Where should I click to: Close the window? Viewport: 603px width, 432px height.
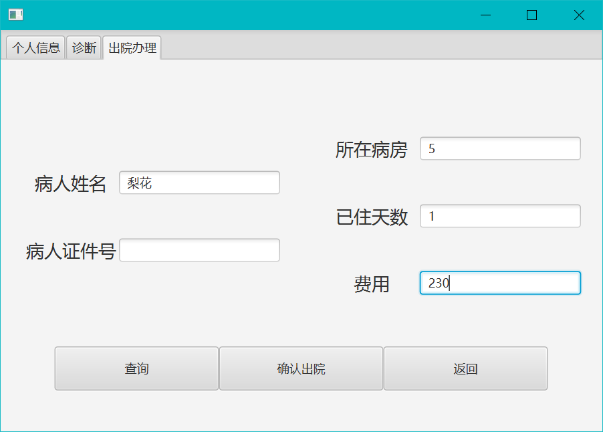(x=579, y=15)
